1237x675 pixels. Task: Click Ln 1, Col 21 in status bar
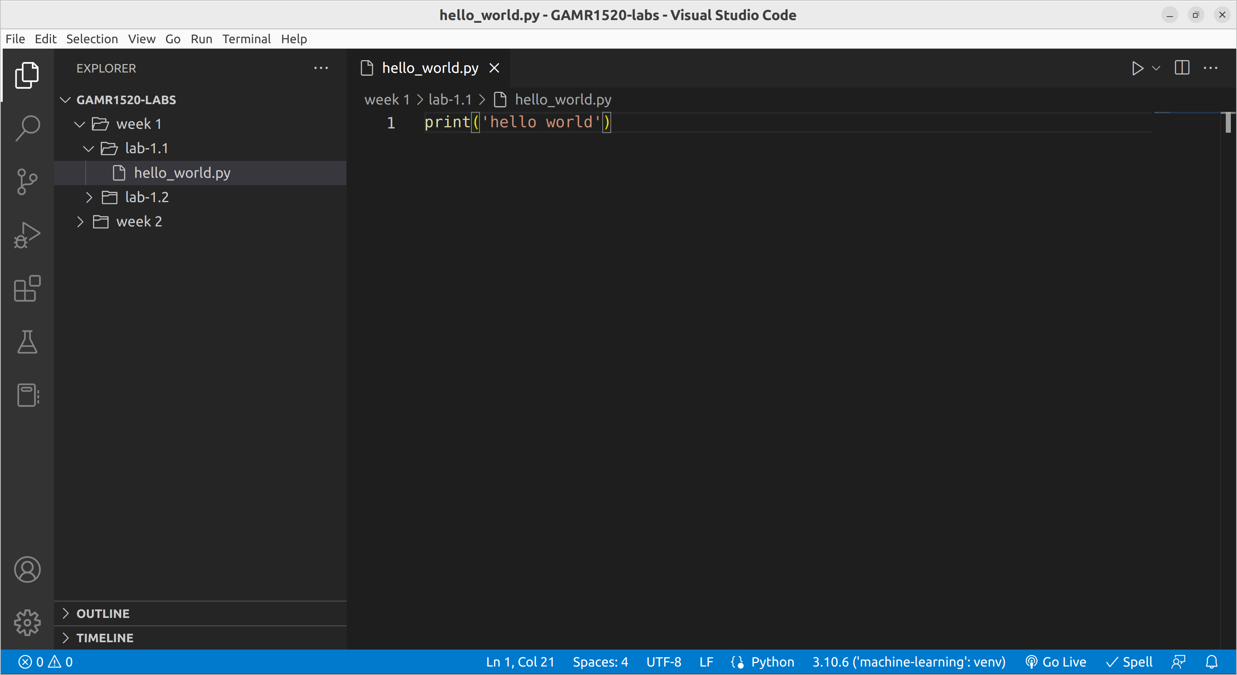[x=520, y=662]
